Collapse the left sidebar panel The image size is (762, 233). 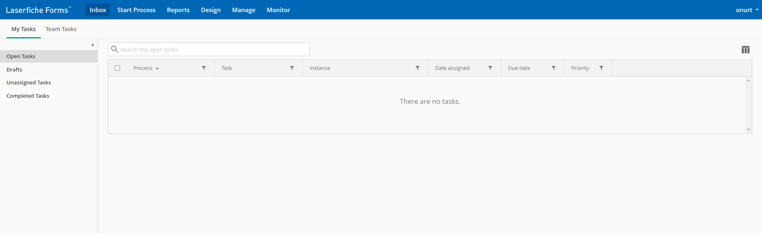[93, 45]
